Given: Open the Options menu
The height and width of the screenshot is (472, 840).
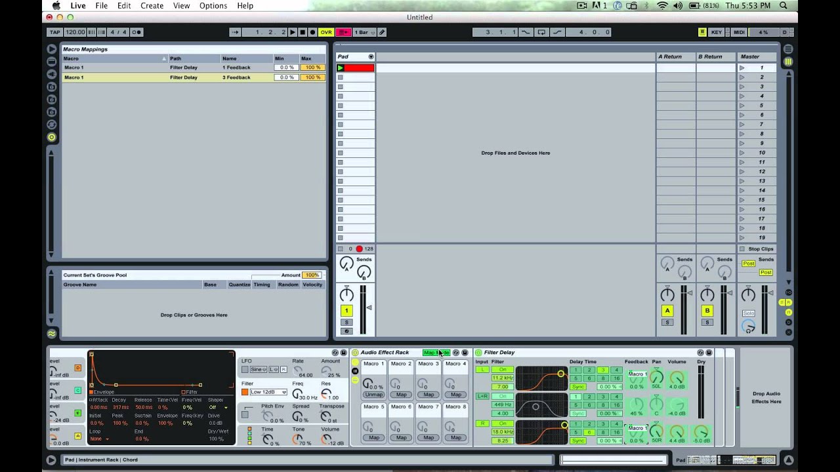Looking at the screenshot, I should tap(213, 5).
